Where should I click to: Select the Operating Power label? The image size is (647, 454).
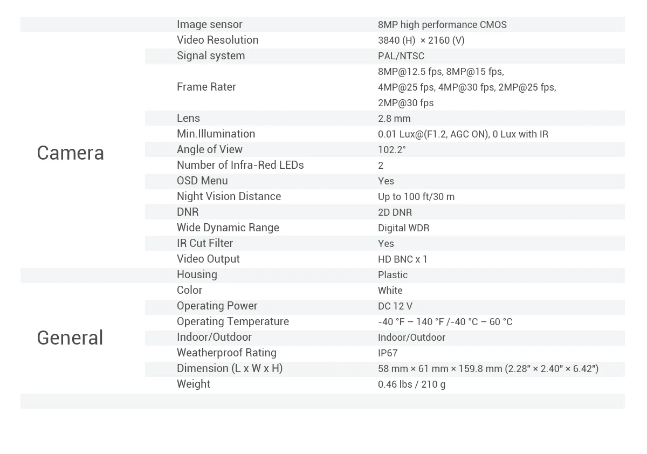point(217,306)
